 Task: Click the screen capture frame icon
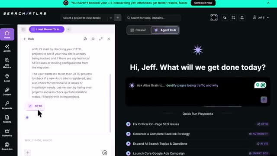pos(214,17)
